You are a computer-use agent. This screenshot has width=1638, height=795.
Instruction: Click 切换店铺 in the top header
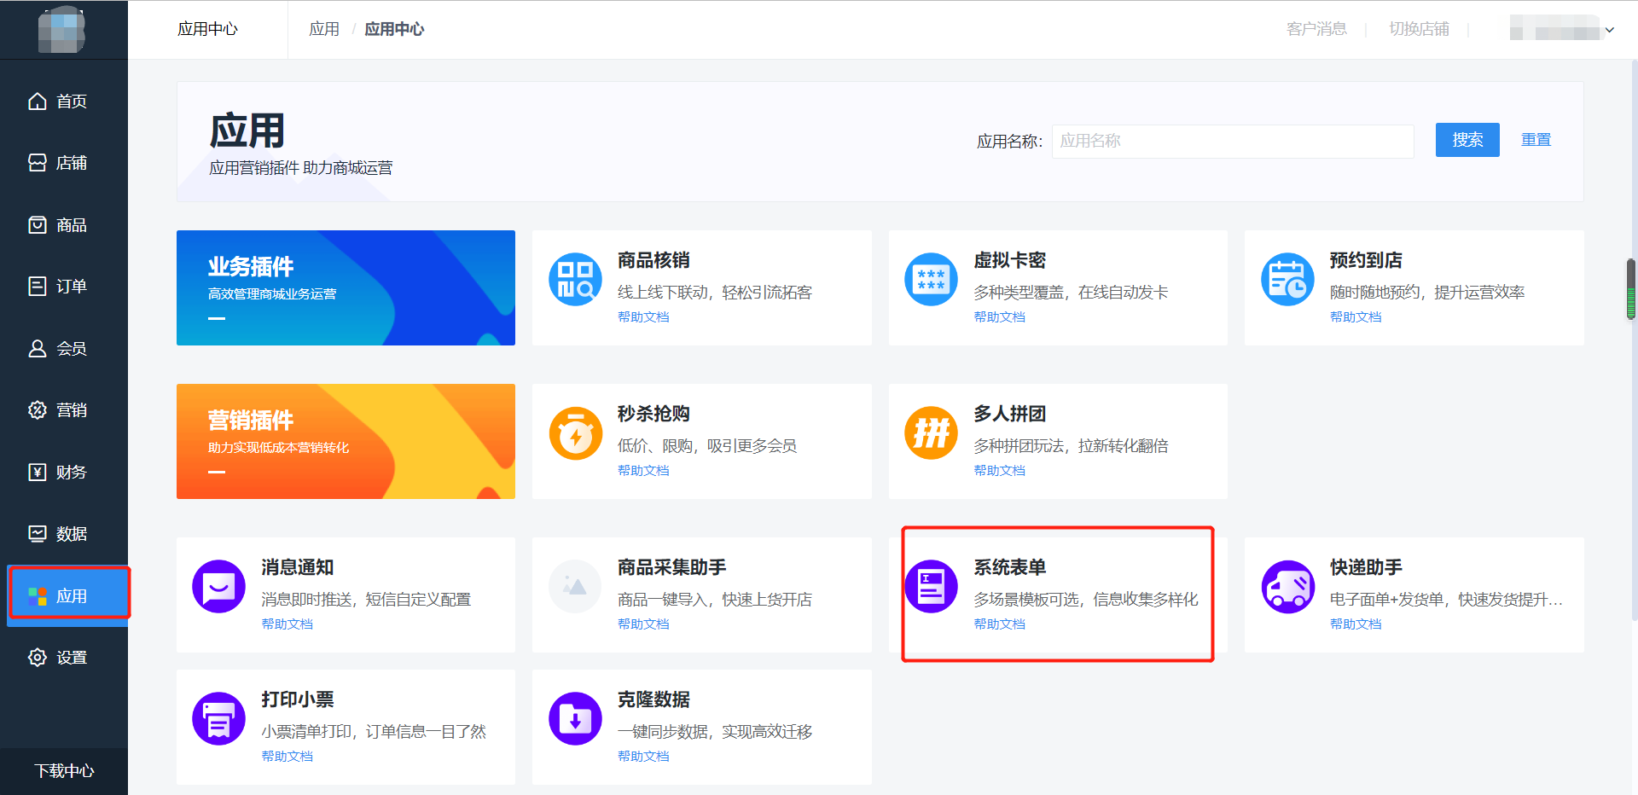tap(1418, 30)
